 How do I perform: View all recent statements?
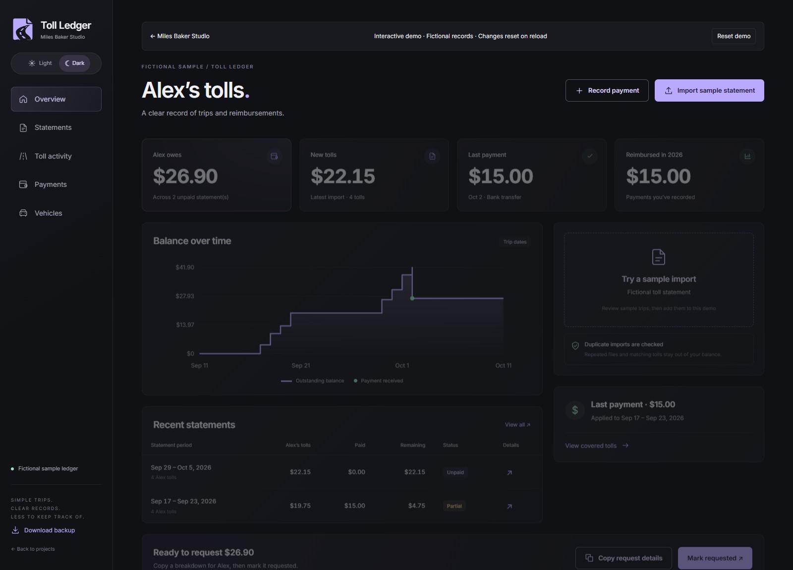point(517,425)
